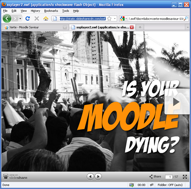Image resolution: width=191 pixels, height=189 pixels.
Task: Click the status bar monitor icon
Action: [132, 185]
